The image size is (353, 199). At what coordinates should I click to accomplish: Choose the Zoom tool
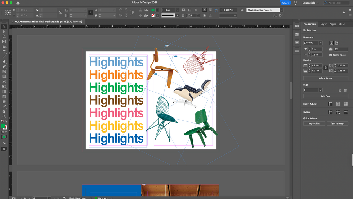(x=4, y=117)
